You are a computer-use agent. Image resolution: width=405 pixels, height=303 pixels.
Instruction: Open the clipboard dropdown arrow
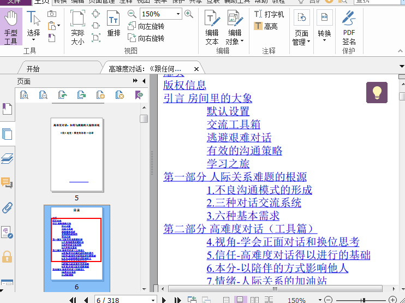click(x=59, y=25)
